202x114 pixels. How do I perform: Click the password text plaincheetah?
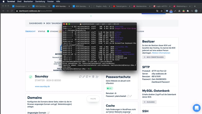click(121, 96)
